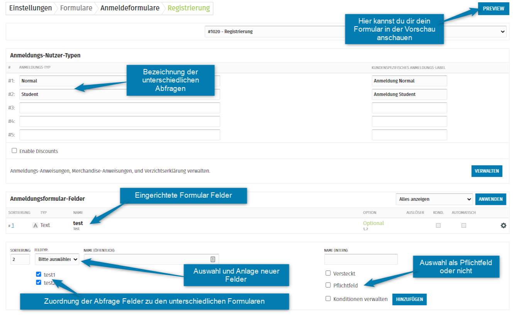Open Anmeldeformulare breadcrumb item
513x316 pixels.
tap(130, 8)
